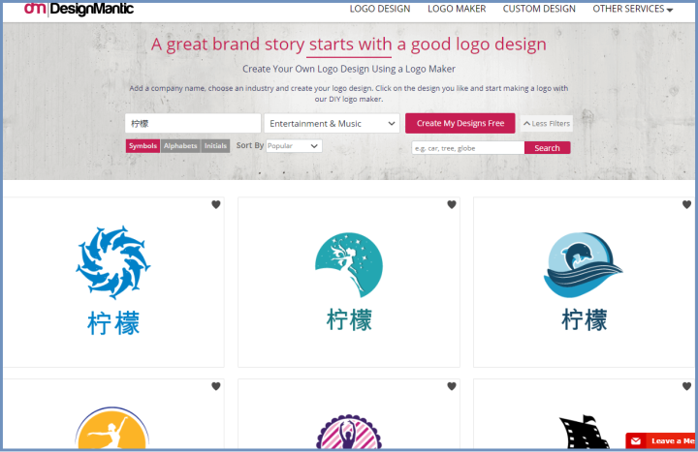
Task: Select the blue dolphin circle logo design
Action: pyautogui.click(x=113, y=282)
